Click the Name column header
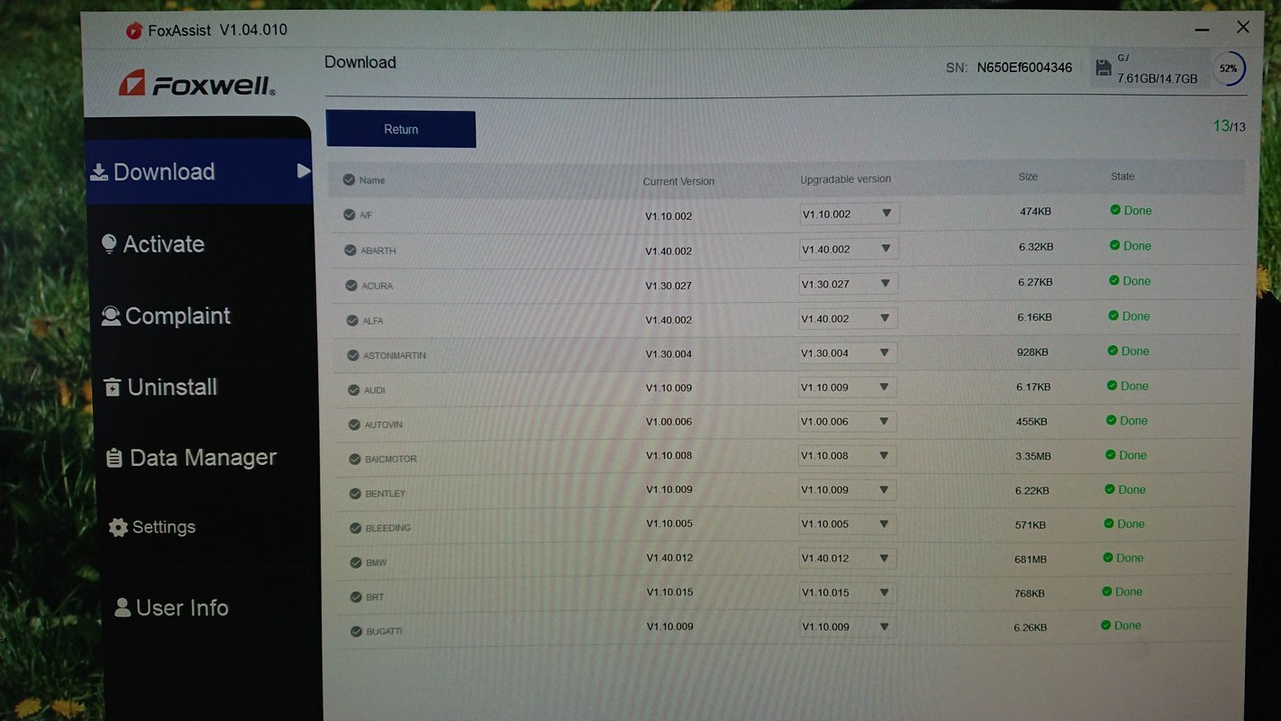The width and height of the screenshot is (1281, 721). [372, 180]
